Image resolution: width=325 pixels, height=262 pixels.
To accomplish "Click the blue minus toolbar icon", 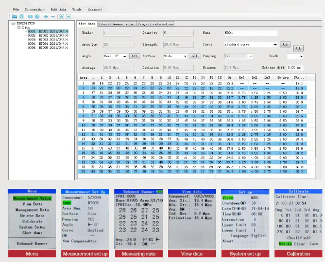I will [53, 16].
